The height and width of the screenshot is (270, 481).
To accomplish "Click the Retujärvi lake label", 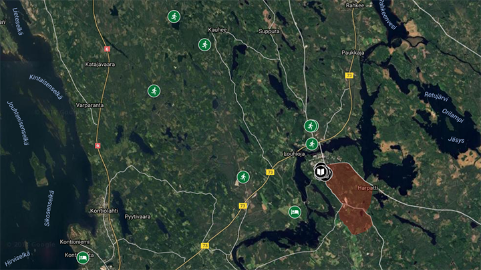I will (x=436, y=97).
